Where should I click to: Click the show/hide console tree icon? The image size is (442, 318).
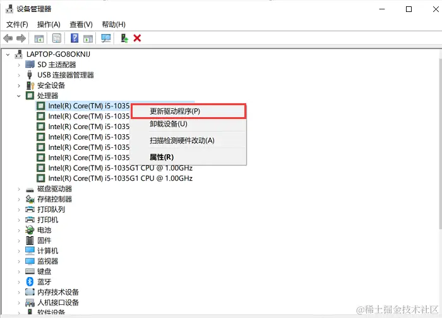coord(39,38)
